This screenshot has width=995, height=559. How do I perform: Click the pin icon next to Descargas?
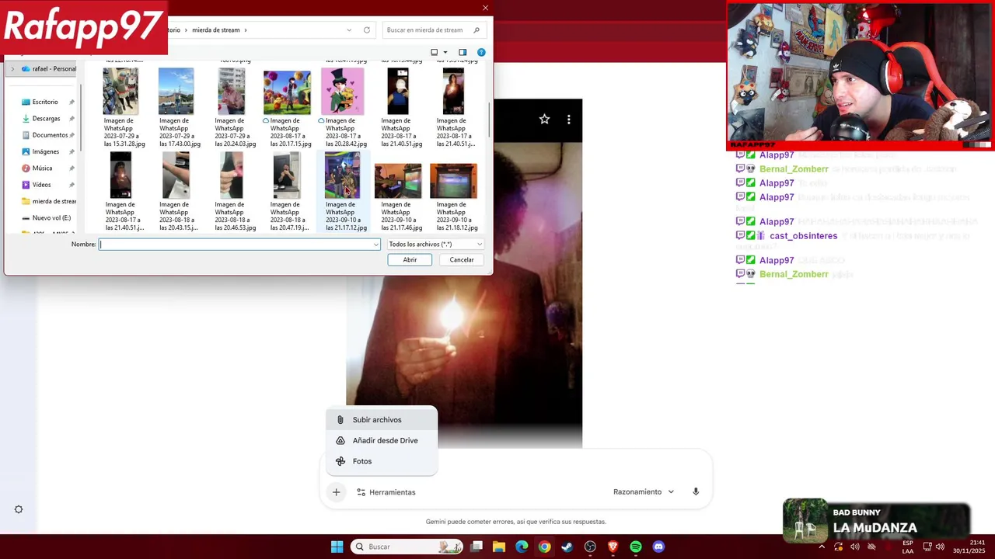click(72, 119)
